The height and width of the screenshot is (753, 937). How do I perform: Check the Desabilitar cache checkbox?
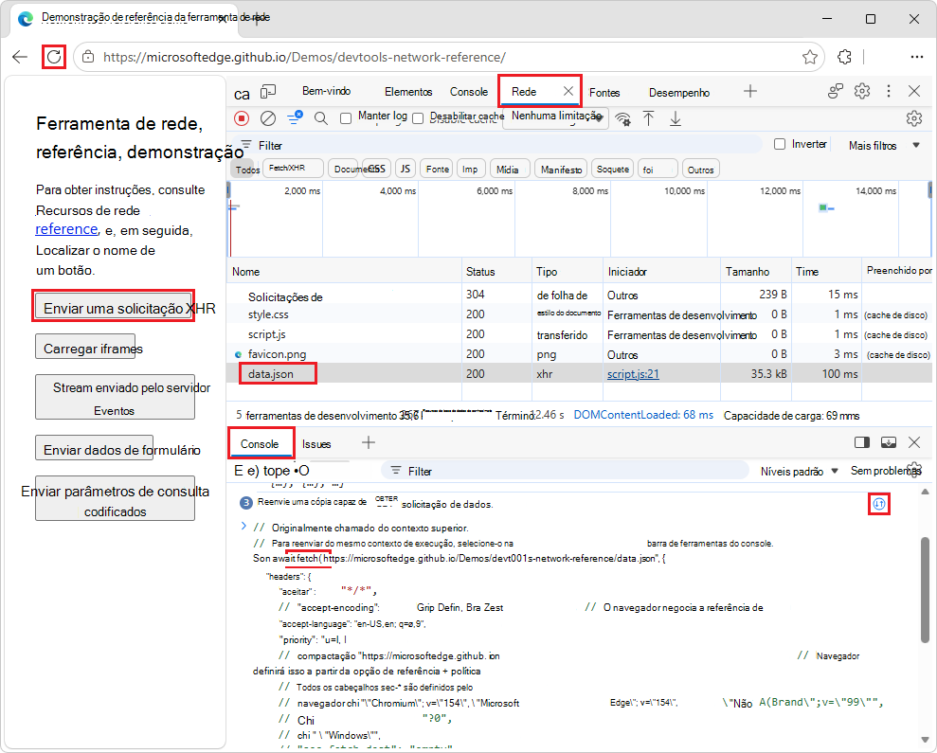click(419, 118)
